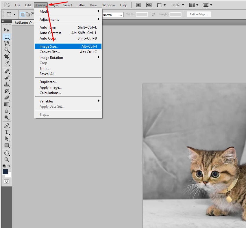The height and width of the screenshot is (228, 246).
Task: Select the Crop tool in toolbox
Action: click(x=6, y=57)
